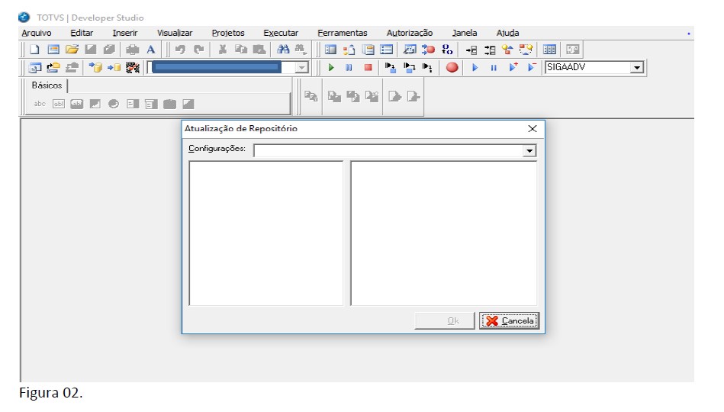This screenshot has height=412, width=724.
Task: Click the blue three-column table icon
Action: pos(549,50)
